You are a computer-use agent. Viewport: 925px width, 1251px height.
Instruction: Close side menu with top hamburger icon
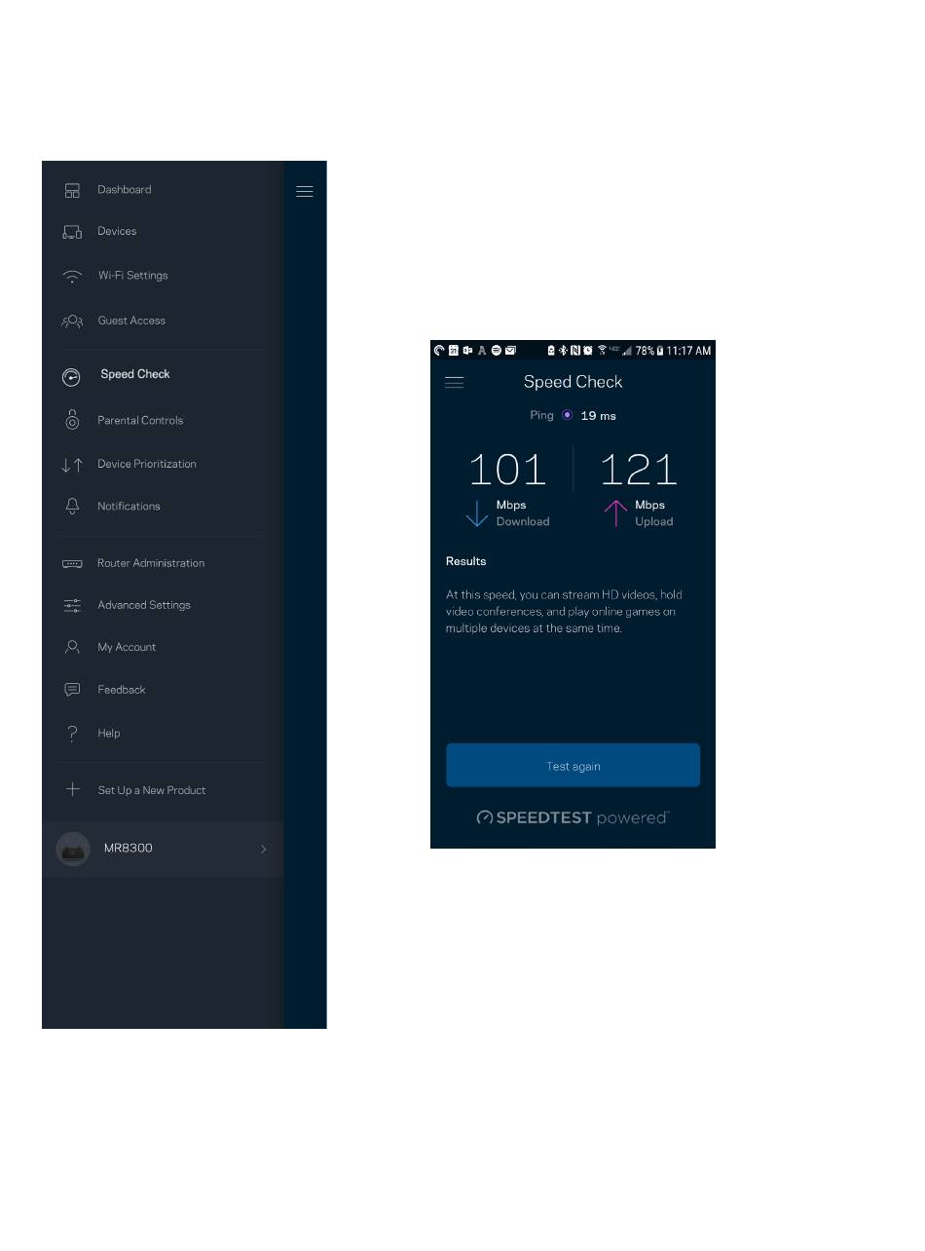pyautogui.click(x=305, y=191)
